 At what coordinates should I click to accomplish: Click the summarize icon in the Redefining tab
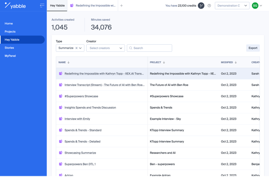[x=72, y=5]
